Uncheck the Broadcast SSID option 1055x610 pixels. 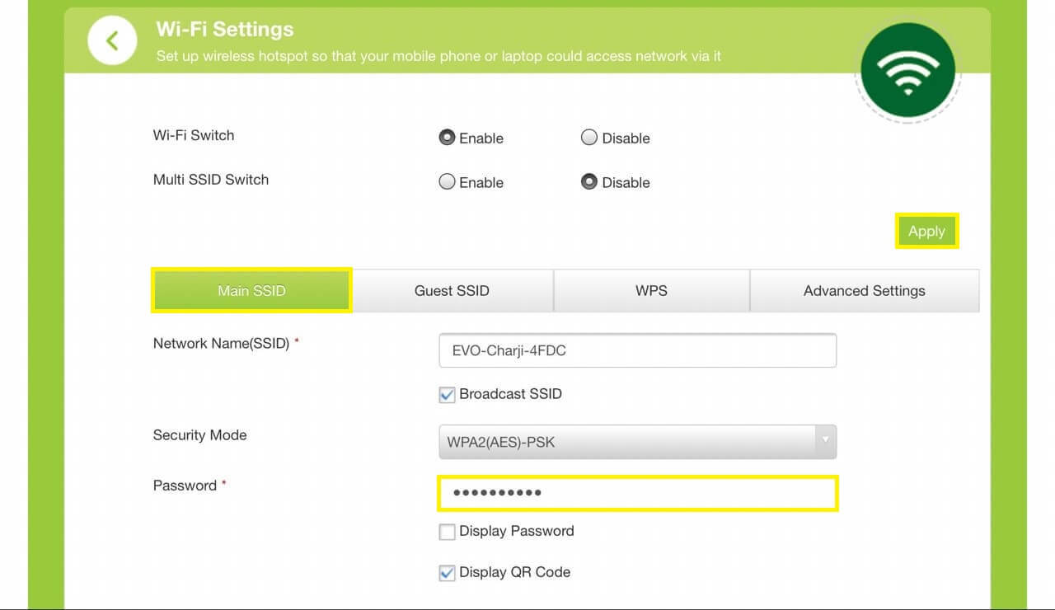click(x=447, y=395)
